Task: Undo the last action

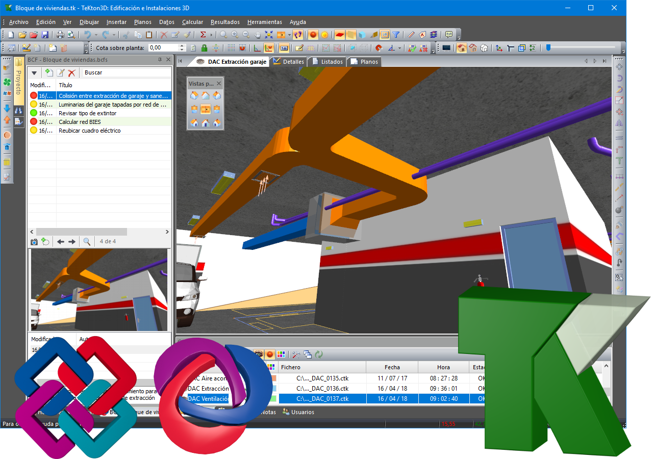Action: click(x=87, y=35)
